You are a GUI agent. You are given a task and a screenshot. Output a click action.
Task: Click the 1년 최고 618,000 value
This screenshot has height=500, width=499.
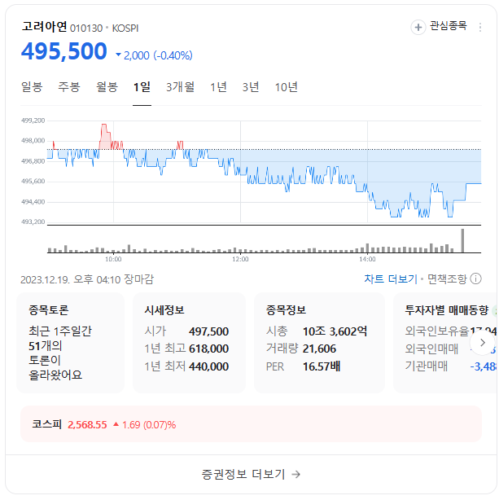point(208,349)
